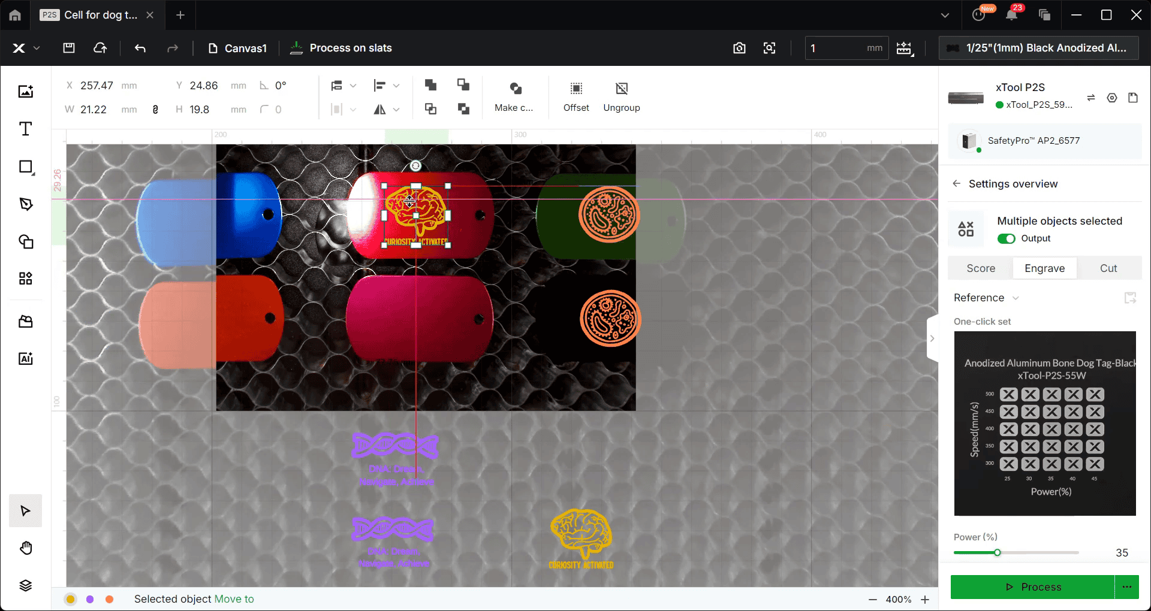
Task: Select the Hand pan tool
Action: pos(25,548)
